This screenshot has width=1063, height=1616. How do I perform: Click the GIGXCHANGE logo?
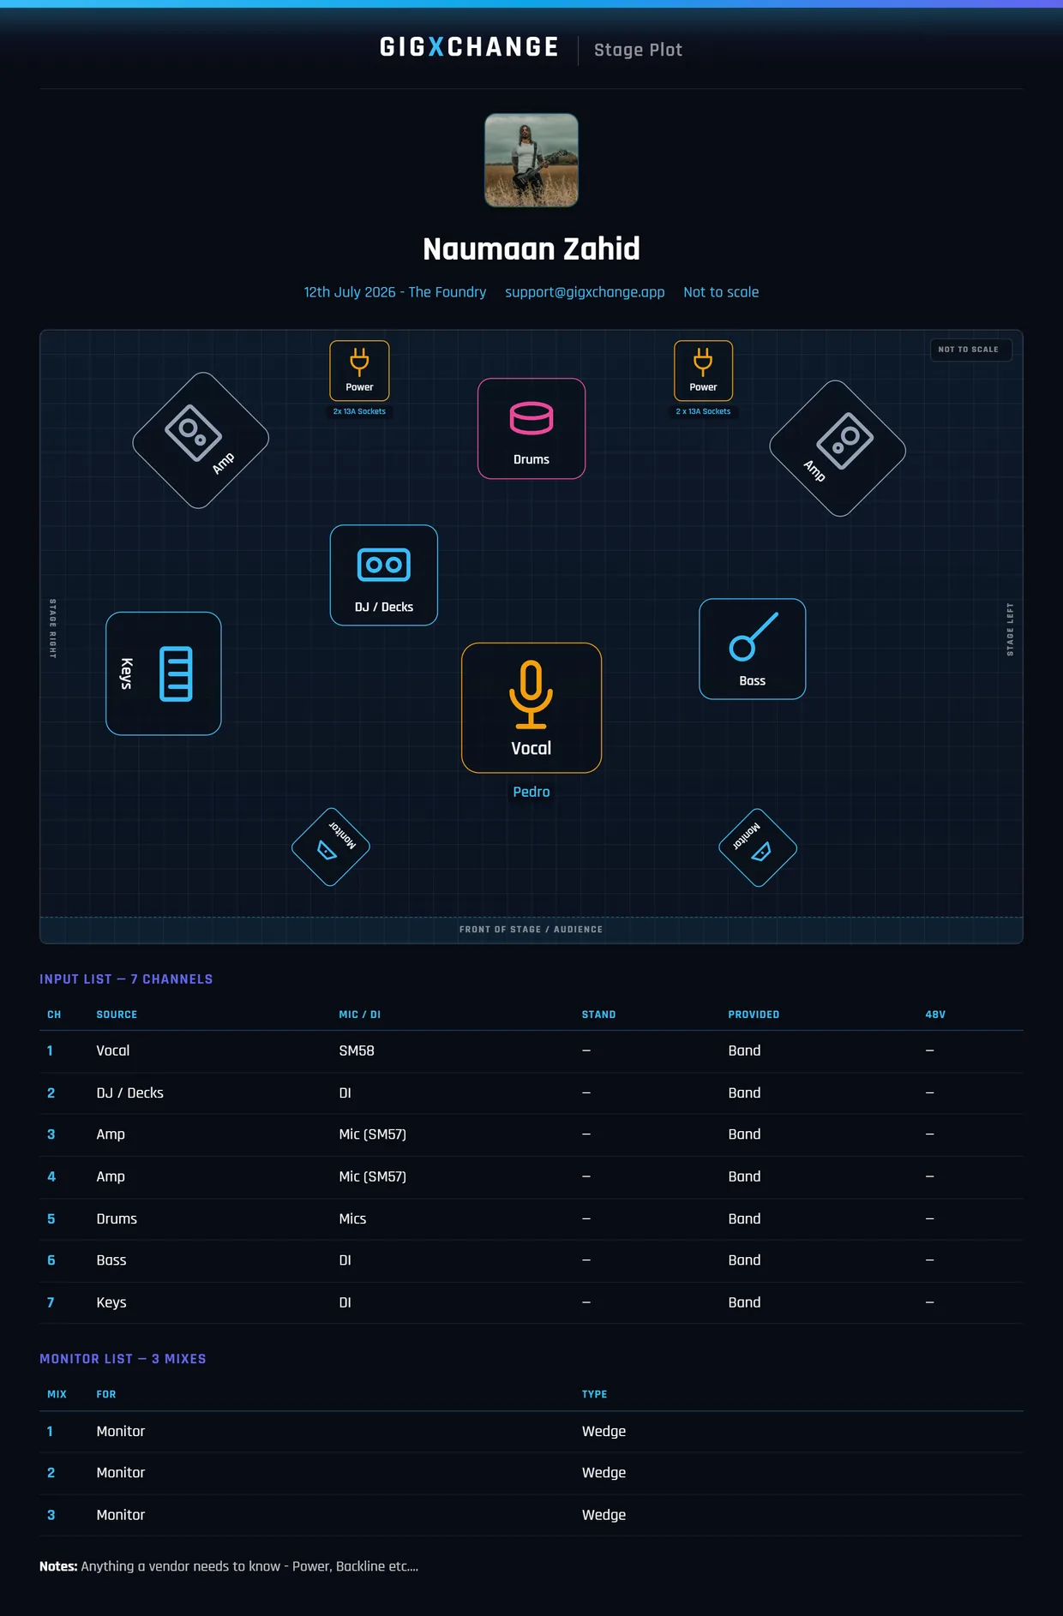[469, 47]
